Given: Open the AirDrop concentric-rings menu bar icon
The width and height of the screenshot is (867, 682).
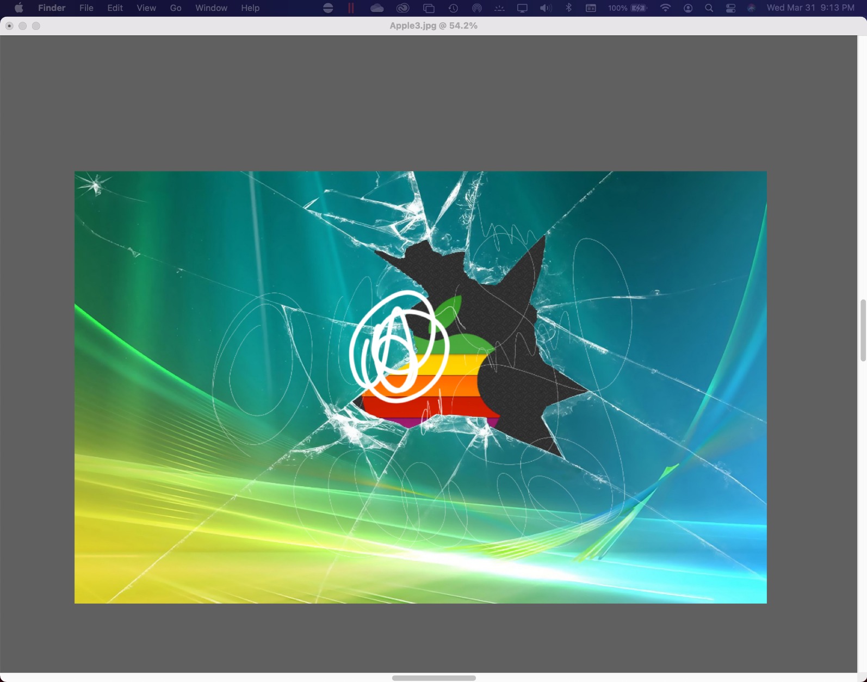Looking at the screenshot, I should tap(476, 8).
